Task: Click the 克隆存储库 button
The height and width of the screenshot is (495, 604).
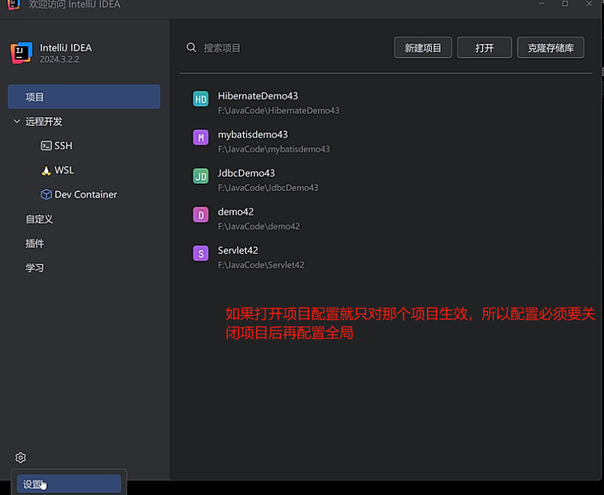Action: click(551, 48)
